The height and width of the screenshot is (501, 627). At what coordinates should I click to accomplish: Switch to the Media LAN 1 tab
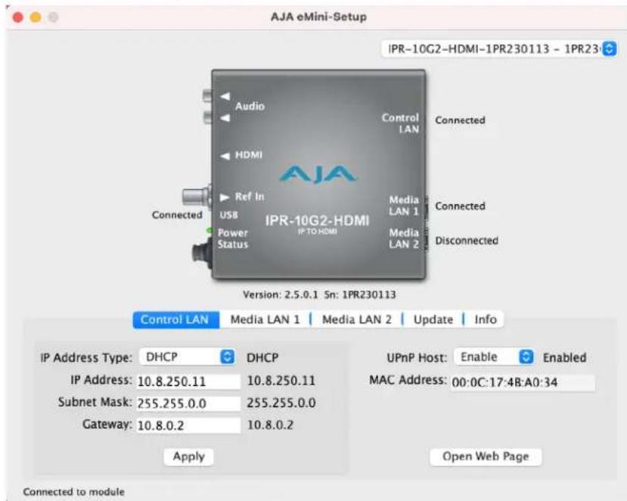[265, 319]
